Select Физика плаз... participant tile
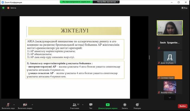 [170, 87]
